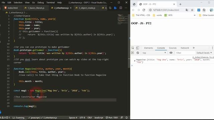The width and height of the screenshot is (214, 120).
Task: Show more DevTools tabs
Action: coord(194,48)
